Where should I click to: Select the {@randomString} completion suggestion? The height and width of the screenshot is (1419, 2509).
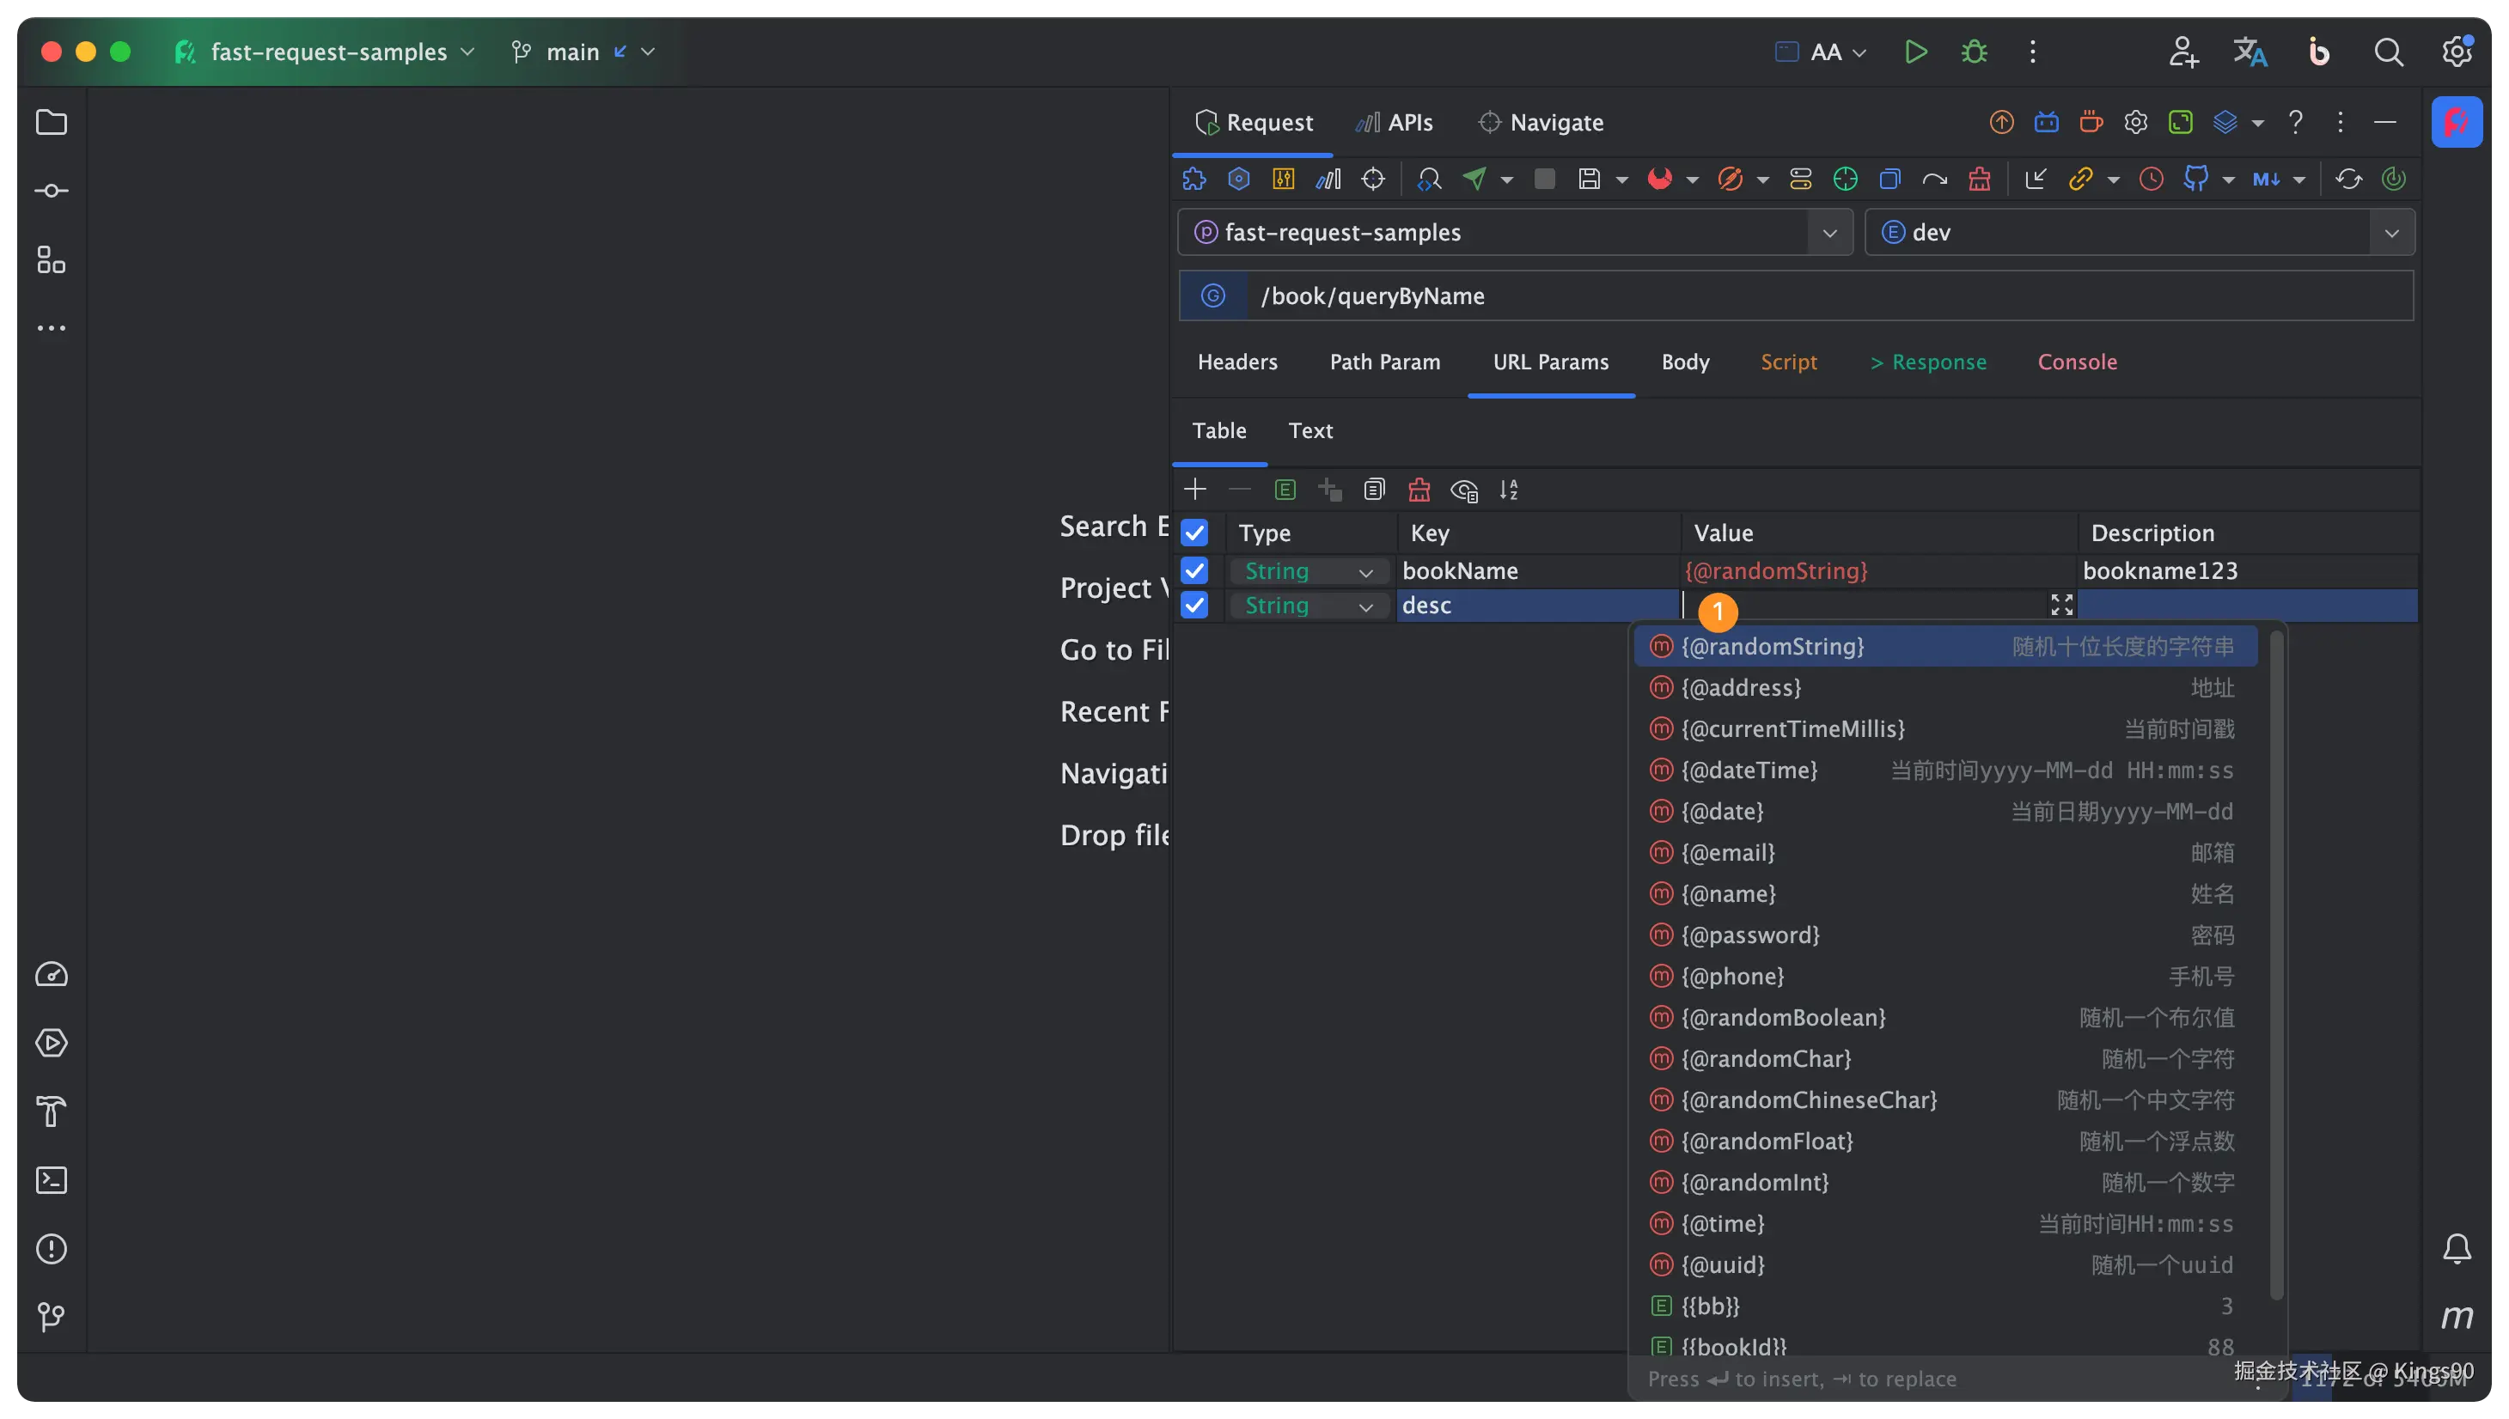tap(1944, 646)
